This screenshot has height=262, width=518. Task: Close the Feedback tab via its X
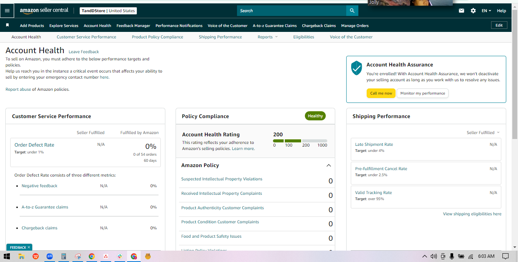pyautogui.click(x=29, y=247)
